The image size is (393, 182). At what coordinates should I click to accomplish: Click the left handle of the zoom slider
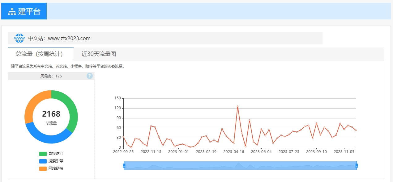[x=124, y=166]
